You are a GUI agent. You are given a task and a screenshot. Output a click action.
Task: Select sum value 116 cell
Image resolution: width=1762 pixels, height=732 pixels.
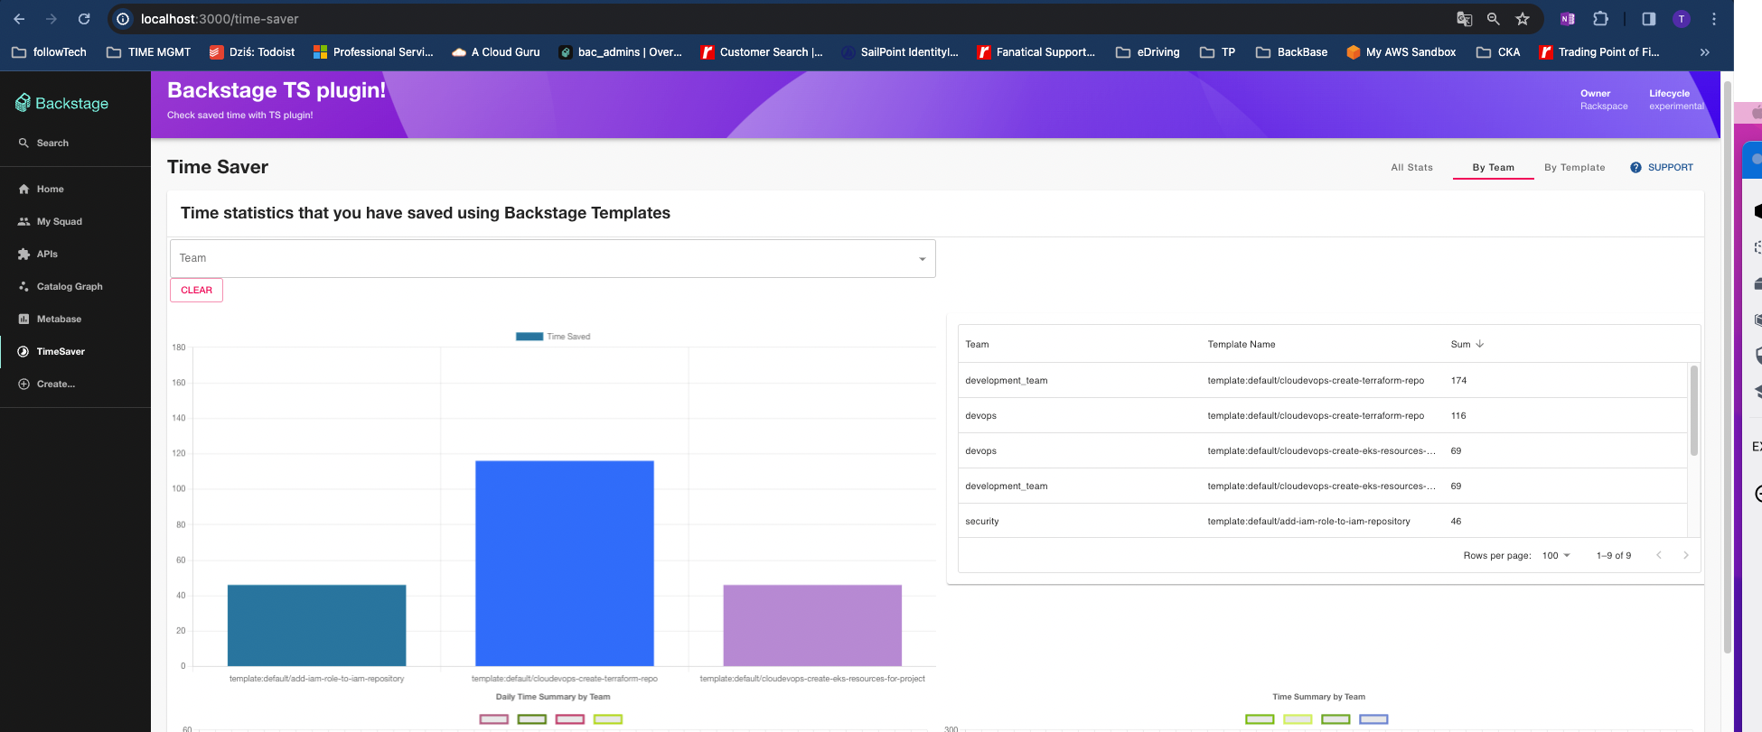pos(1458,415)
